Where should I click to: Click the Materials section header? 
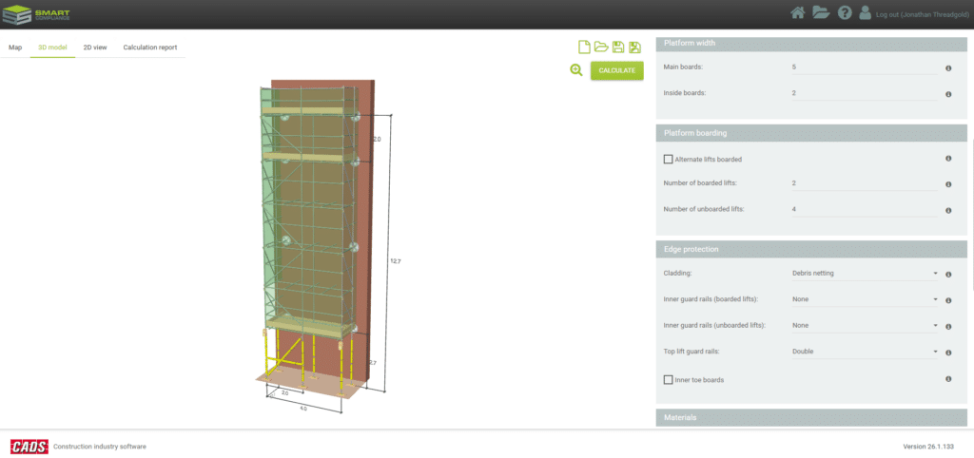click(811, 418)
